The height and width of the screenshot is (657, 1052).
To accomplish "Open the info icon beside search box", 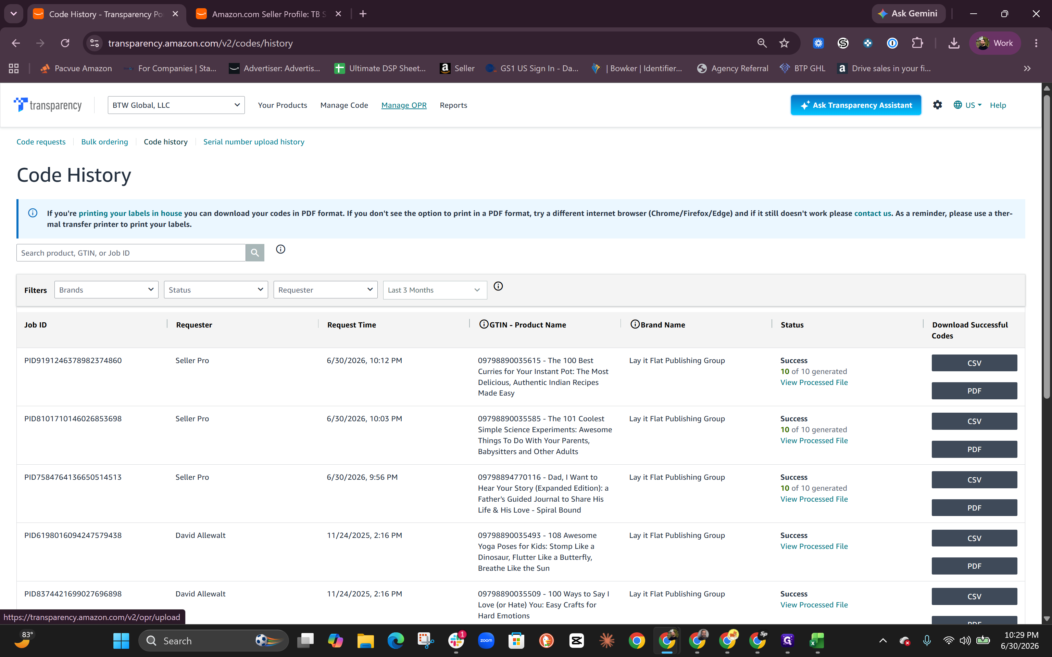I will pos(281,249).
